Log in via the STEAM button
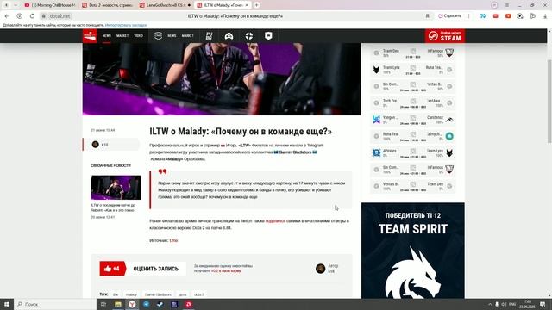 (x=445, y=36)
